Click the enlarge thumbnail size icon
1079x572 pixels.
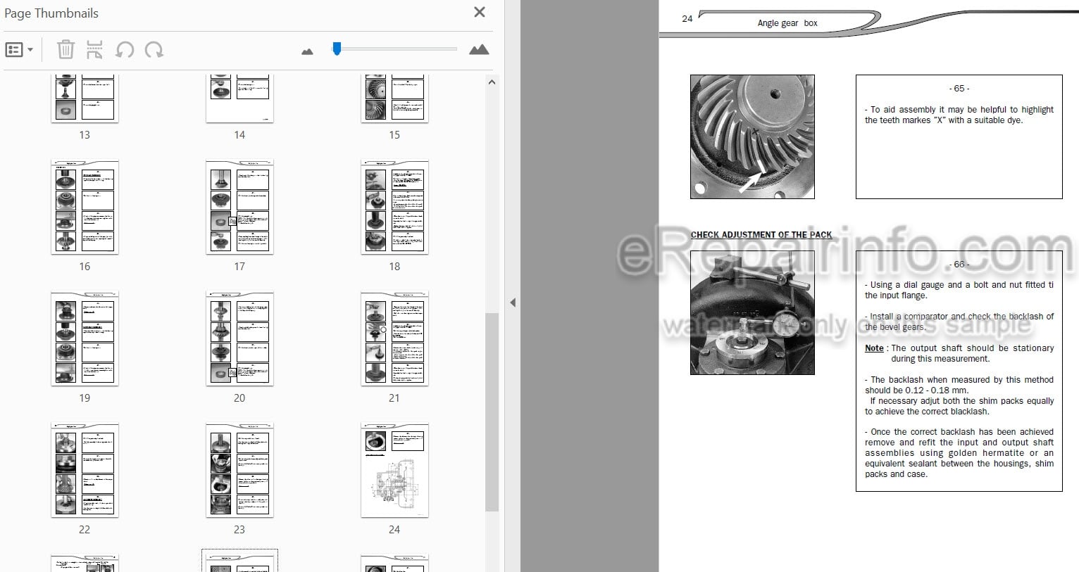pos(479,49)
